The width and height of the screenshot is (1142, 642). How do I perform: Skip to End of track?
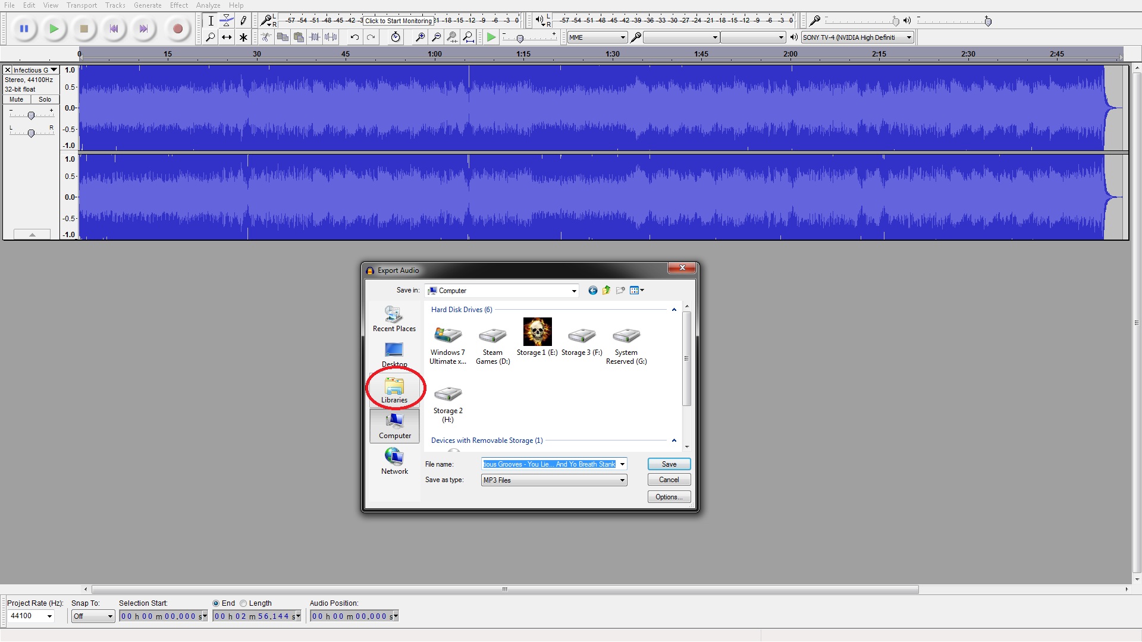143,29
